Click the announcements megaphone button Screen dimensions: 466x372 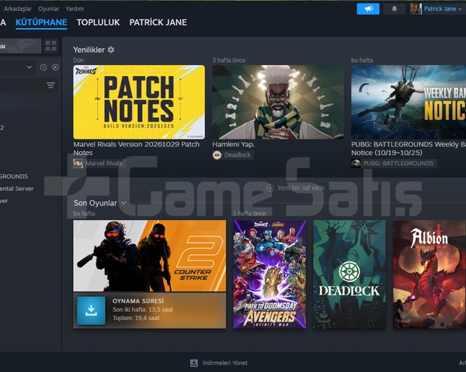coord(368,9)
